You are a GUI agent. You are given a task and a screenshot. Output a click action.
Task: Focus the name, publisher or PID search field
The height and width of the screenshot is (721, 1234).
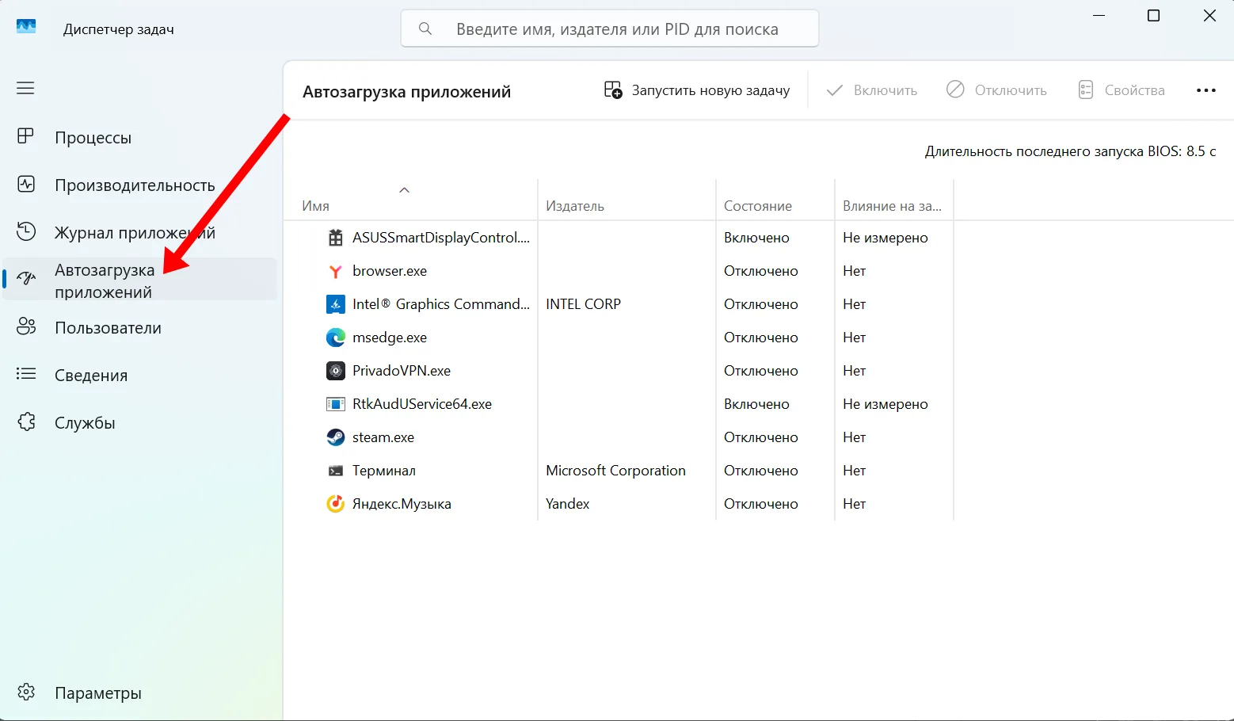pyautogui.click(x=610, y=29)
